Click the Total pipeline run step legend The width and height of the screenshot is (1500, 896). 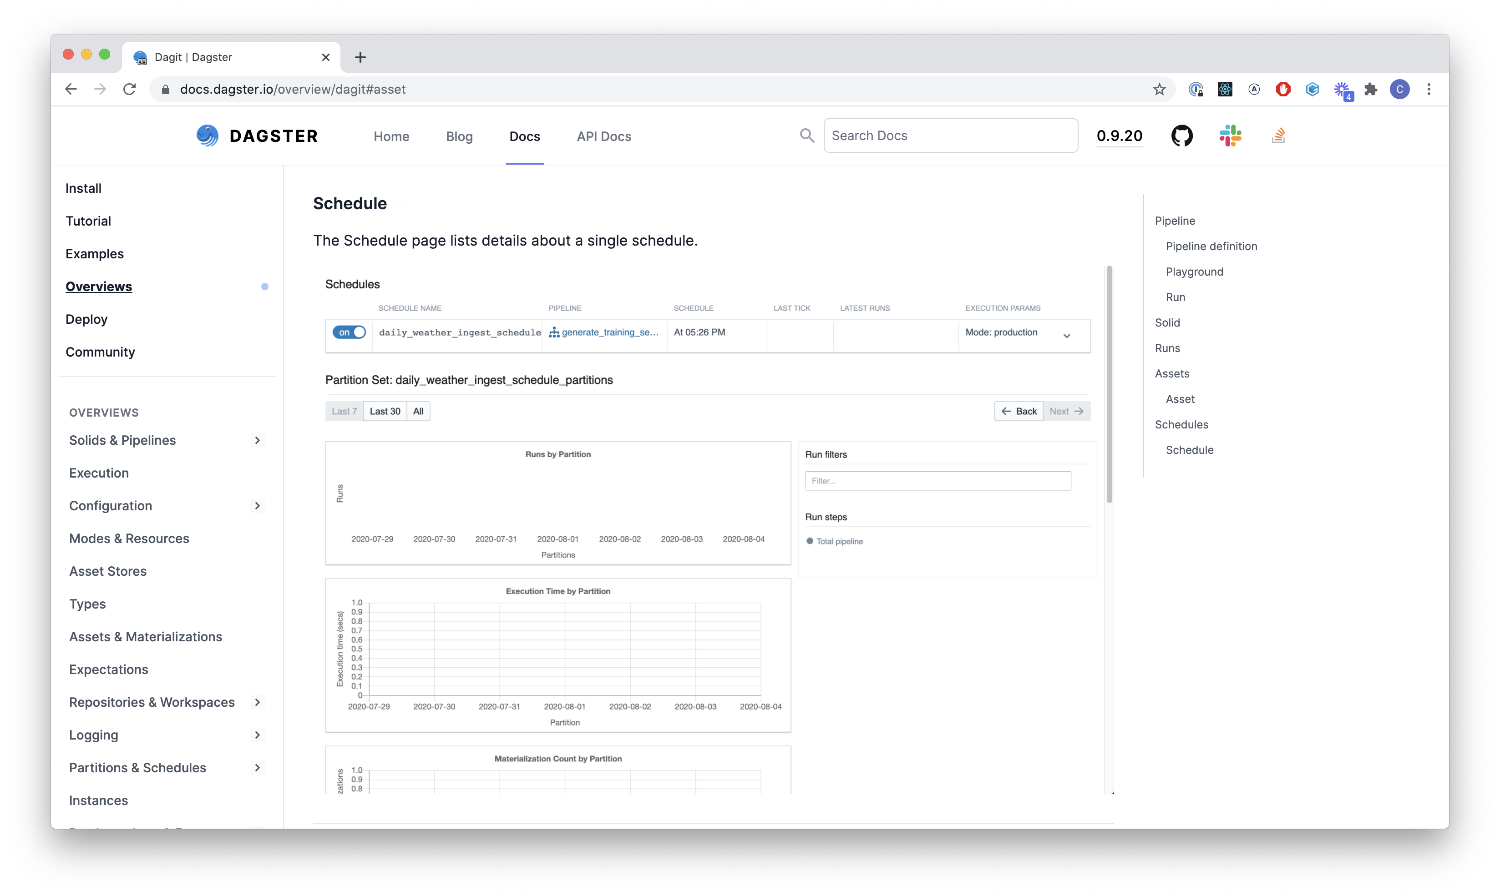pos(834,542)
